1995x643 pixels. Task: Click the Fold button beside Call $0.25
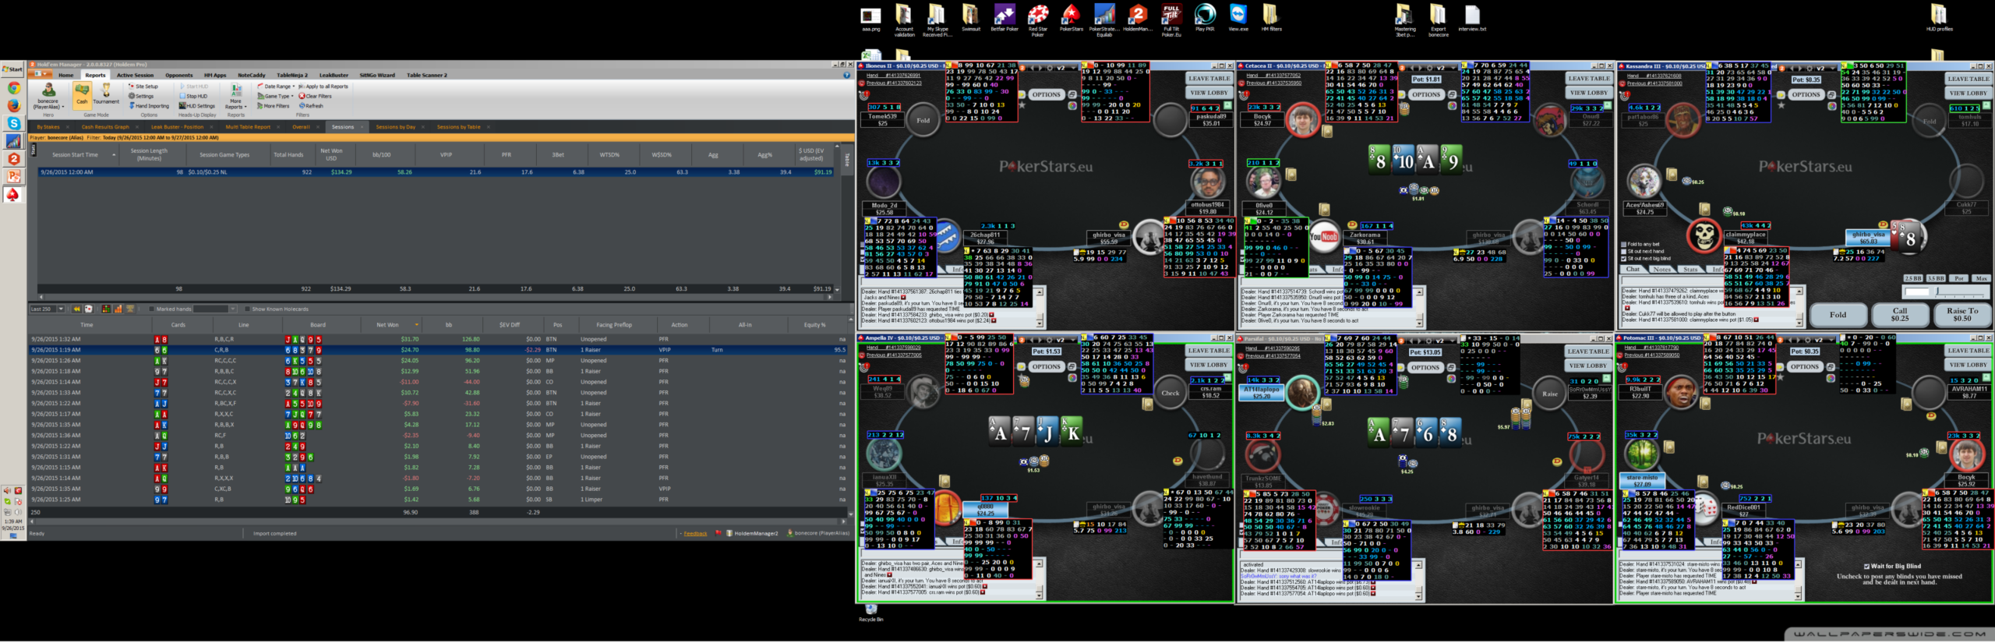click(x=1838, y=314)
